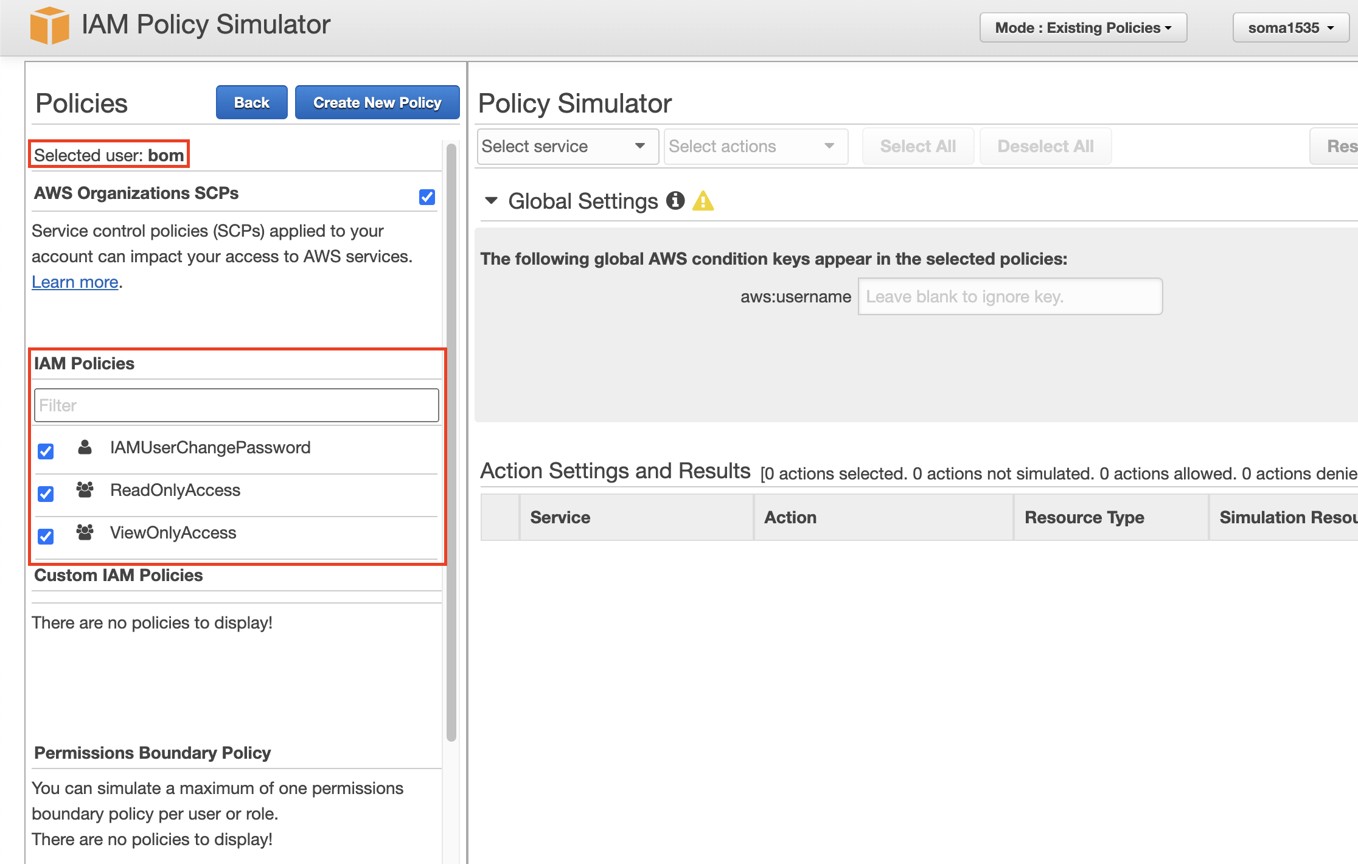Click the Global Settings info icon
The width and height of the screenshot is (1358, 864).
point(675,200)
